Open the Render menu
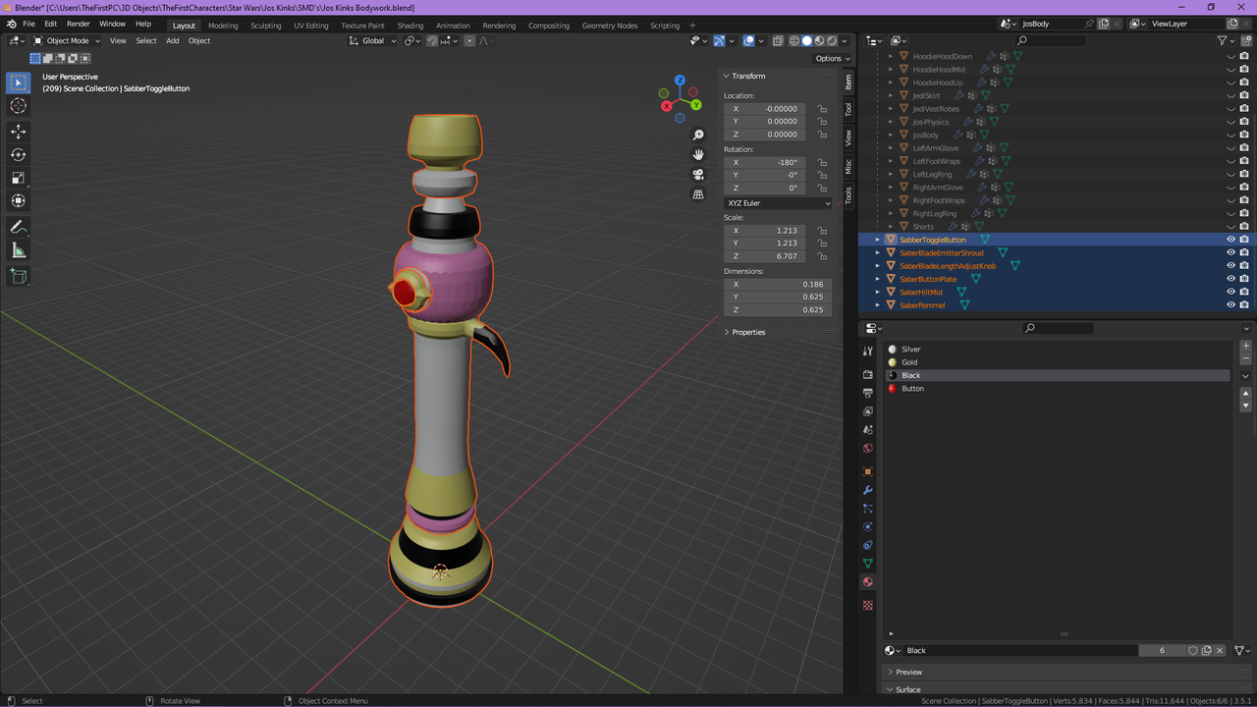This screenshot has width=1257, height=707. (79, 24)
